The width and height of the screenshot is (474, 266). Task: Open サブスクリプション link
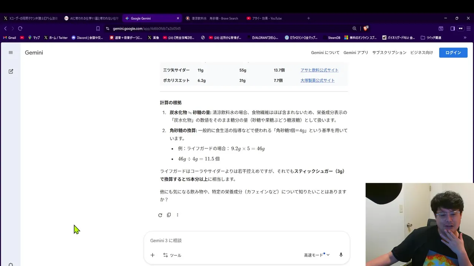(x=389, y=52)
